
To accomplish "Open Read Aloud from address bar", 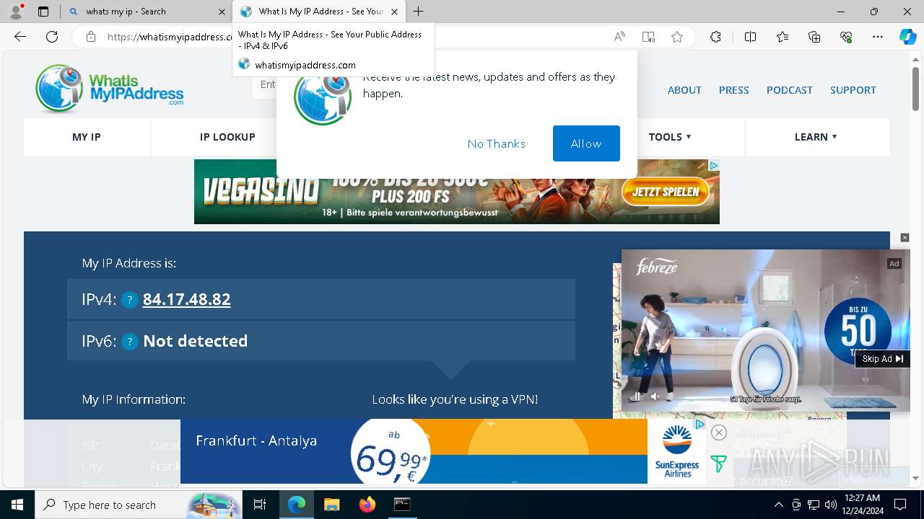I will (619, 37).
